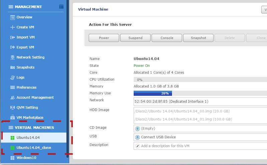Click the Overview icon in the sidebar
The image size is (267, 165).
point(12,17)
